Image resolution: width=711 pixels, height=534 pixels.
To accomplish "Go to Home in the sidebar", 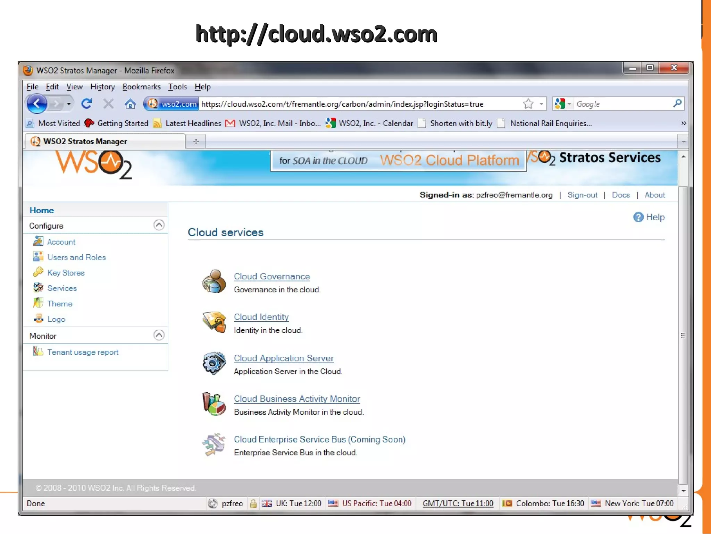I will point(42,210).
